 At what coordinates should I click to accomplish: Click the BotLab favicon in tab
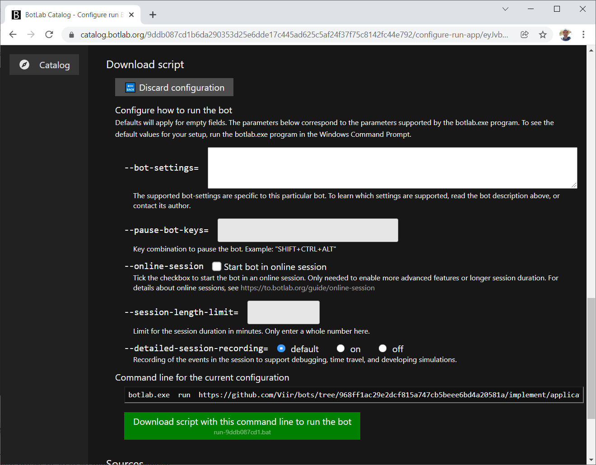click(16, 14)
